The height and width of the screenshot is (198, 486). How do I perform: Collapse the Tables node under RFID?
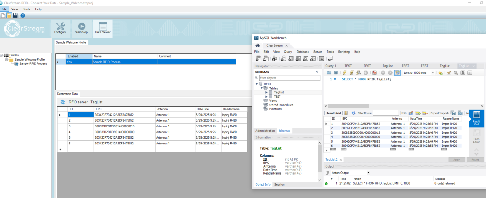pyautogui.click(x=261, y=88)
